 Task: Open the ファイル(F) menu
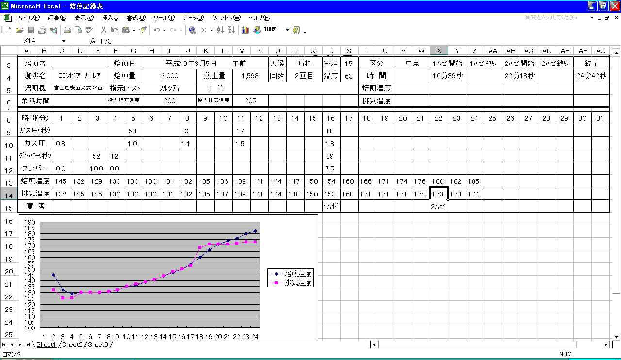point(28,18)
